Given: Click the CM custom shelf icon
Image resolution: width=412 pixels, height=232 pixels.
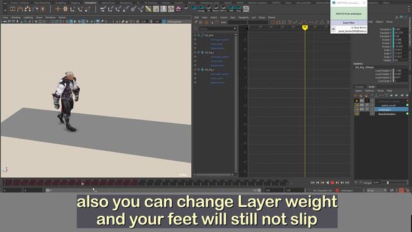Looking at the screenshot, I should click(209, 8).
